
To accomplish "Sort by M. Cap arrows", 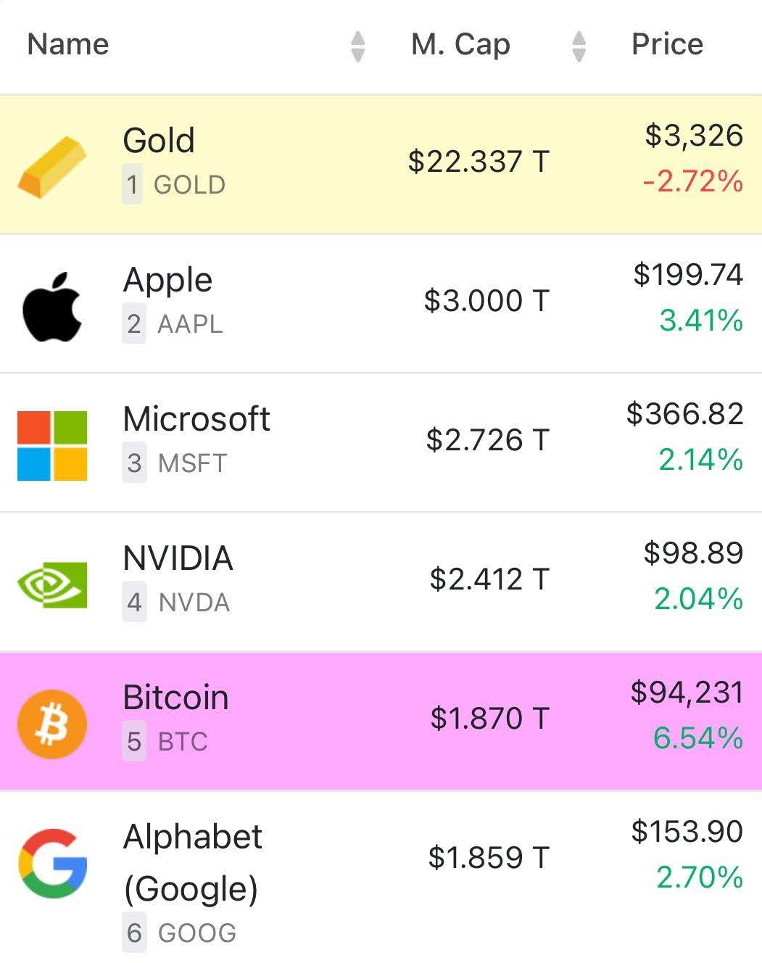I will tap(579, 46).
